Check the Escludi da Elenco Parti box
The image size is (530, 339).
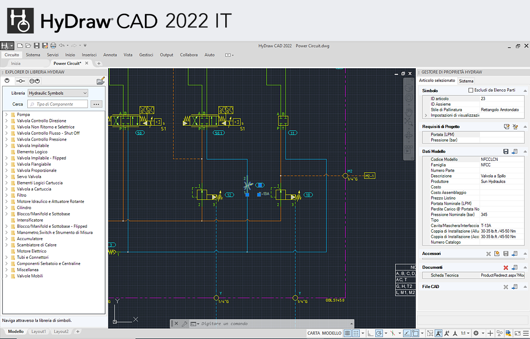[470, 90]
